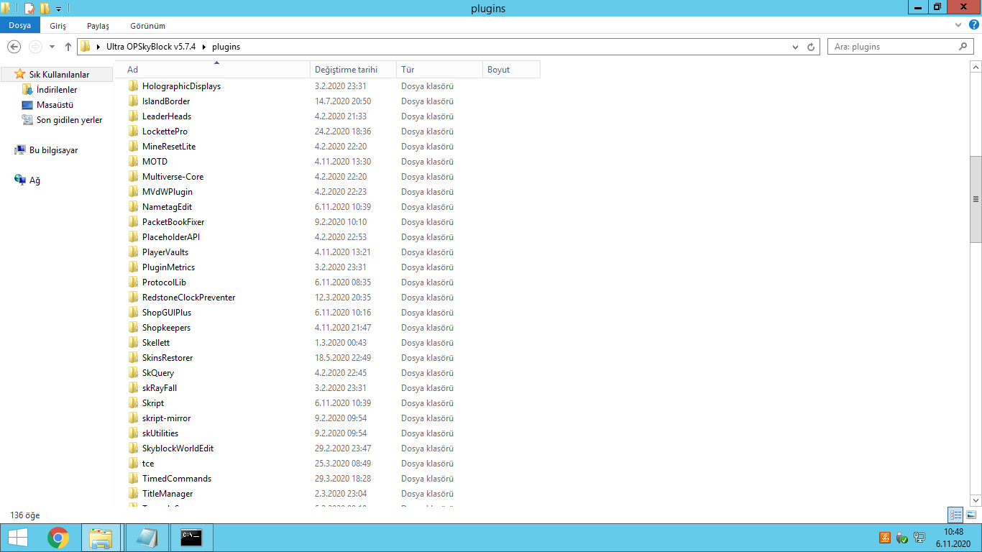
Task: Select the LockettePro folder icon
Action: (133, 132)
